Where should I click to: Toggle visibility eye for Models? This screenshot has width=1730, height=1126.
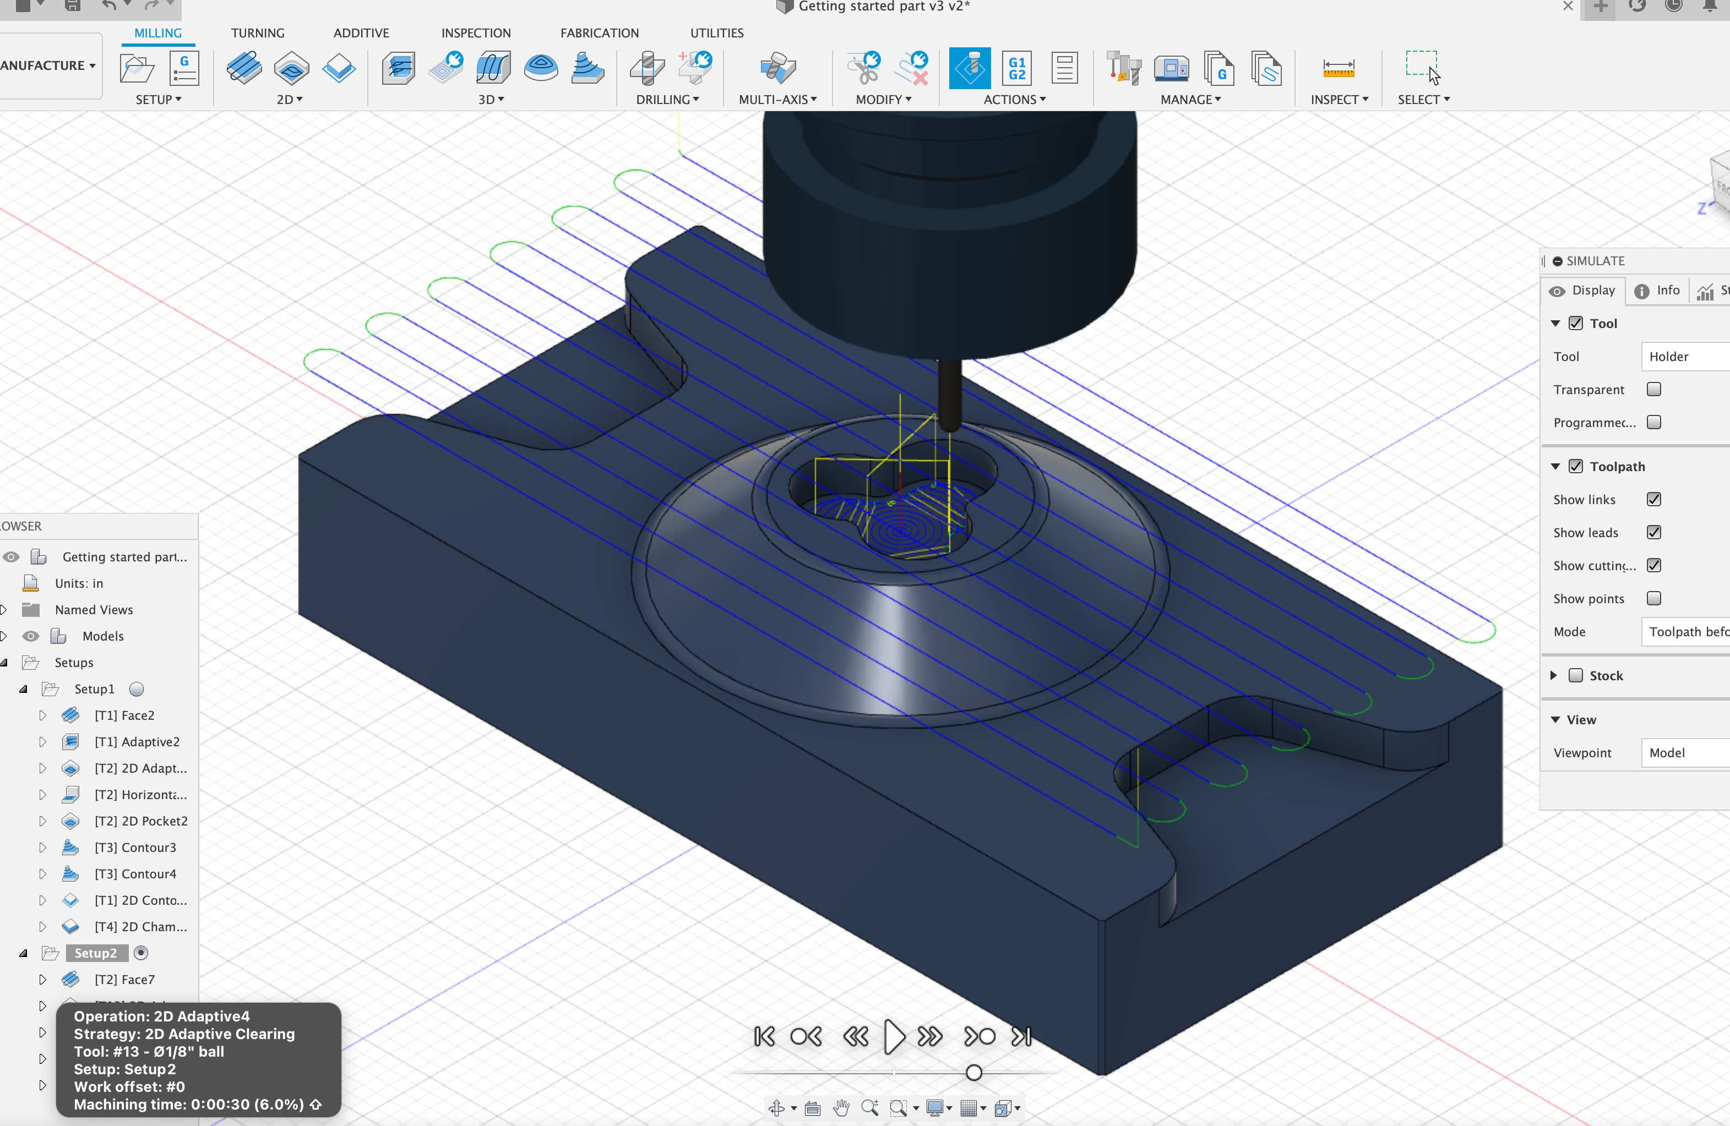pos(30,636)
